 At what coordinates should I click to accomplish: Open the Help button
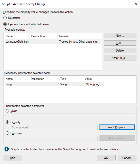13,158
